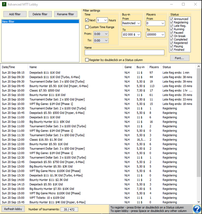Click the tournament list scroll down arrow

point(198,202)
